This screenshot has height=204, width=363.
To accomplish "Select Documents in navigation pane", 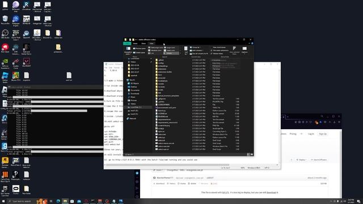I will pyautogui.click(x=134, y=90).
